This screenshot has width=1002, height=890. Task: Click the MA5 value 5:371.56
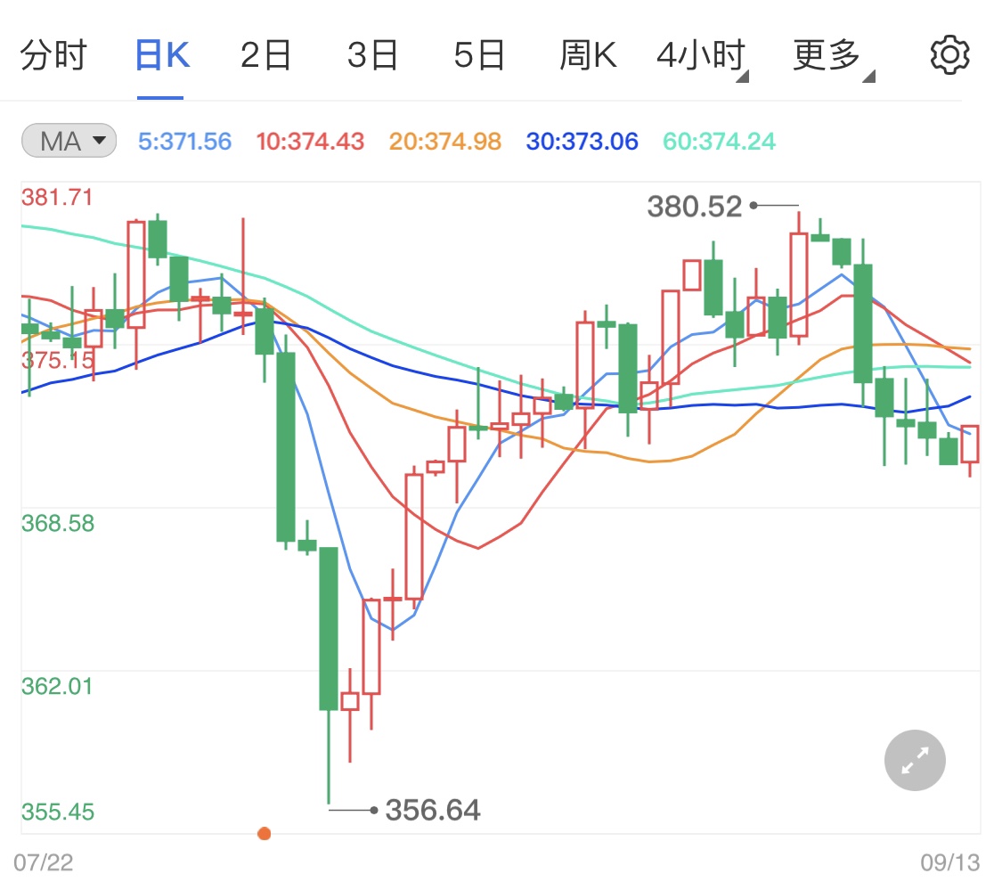pyautogui.click(x=184, y=142)
